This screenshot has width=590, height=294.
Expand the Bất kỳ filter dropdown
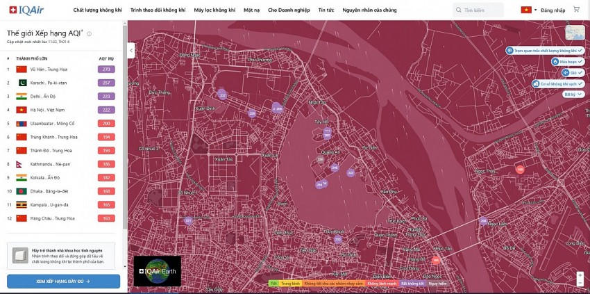pyautogui.click(x=573, y=94)
